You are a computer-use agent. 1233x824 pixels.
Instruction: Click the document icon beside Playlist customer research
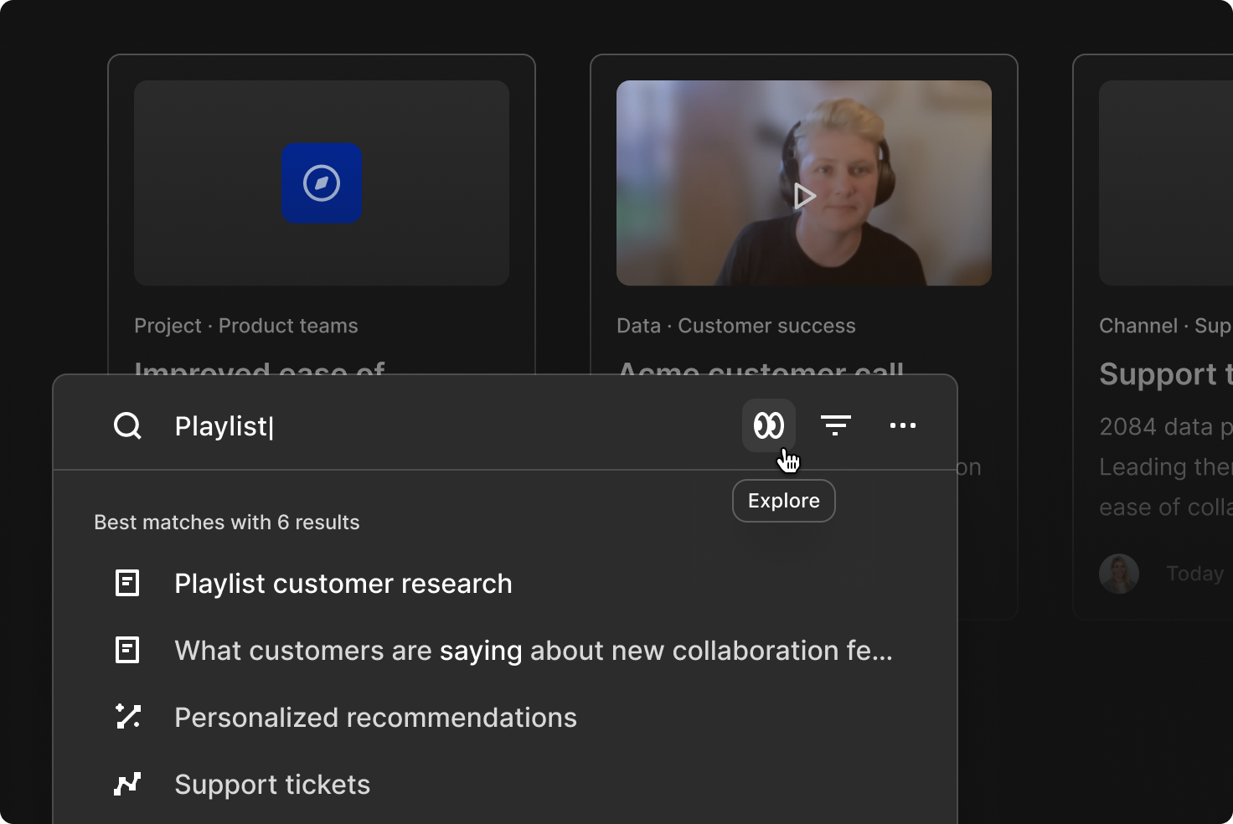126,583
